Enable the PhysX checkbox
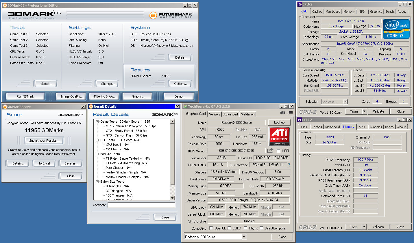The width and height of the screenshot is (414, 243). 245,228
